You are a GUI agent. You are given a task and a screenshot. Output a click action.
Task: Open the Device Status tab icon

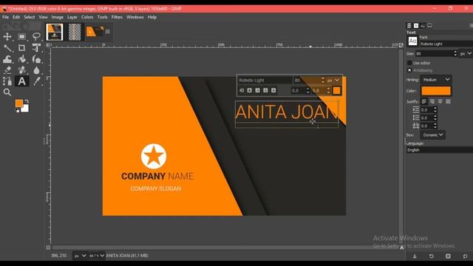click(x=416, y=26)
